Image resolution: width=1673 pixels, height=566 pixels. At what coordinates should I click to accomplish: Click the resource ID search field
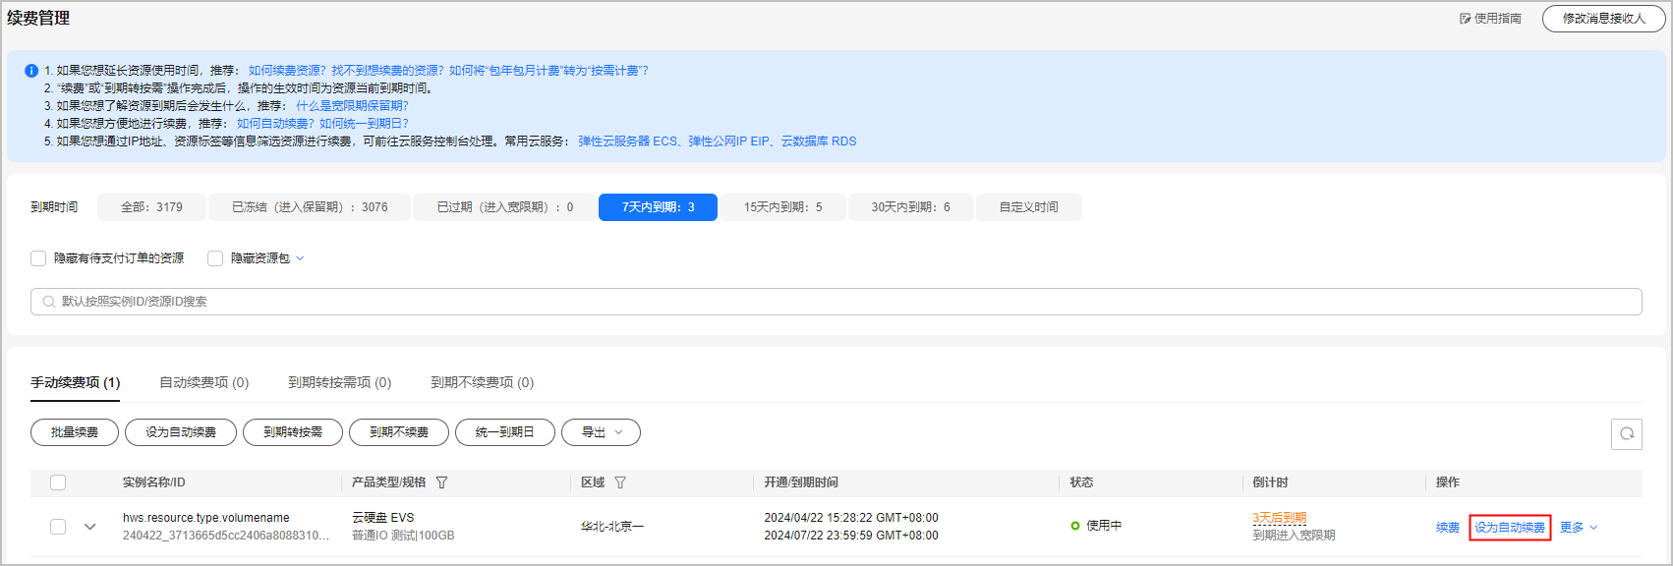coord(836,302)
